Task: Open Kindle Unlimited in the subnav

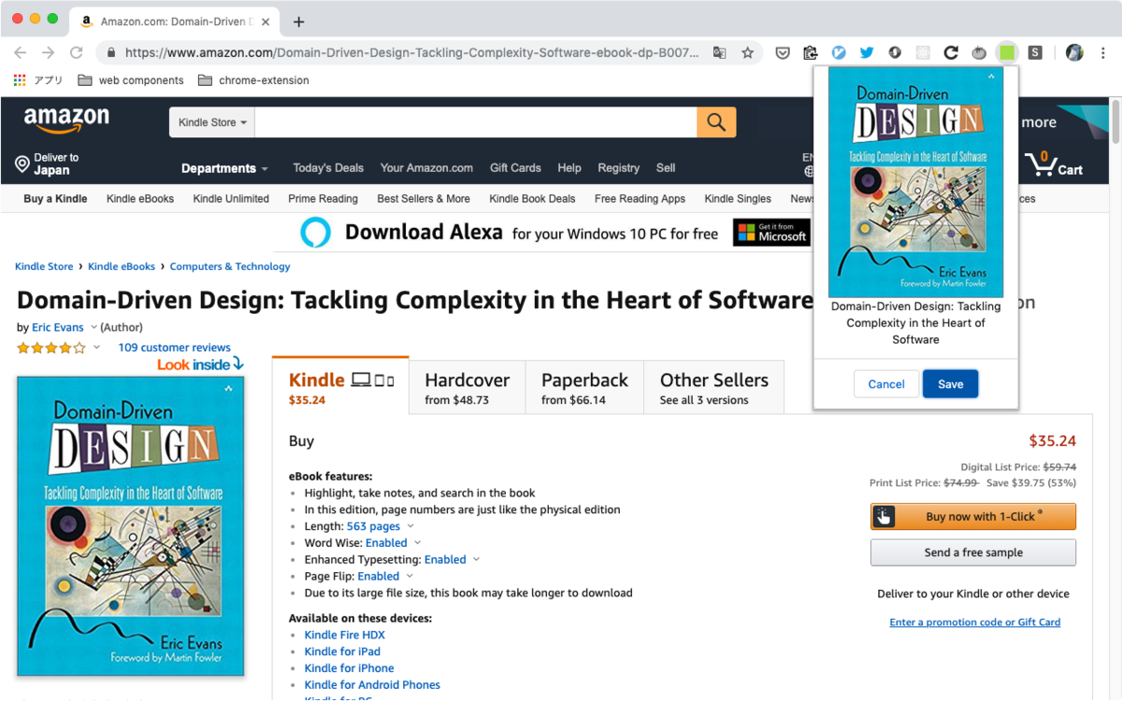Action: click(x=231, y=199)
